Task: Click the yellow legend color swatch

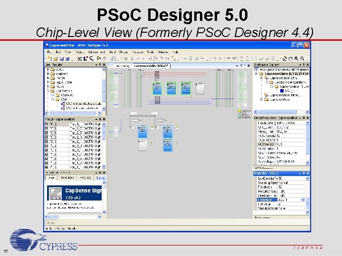Action: (x=239, y=111)
